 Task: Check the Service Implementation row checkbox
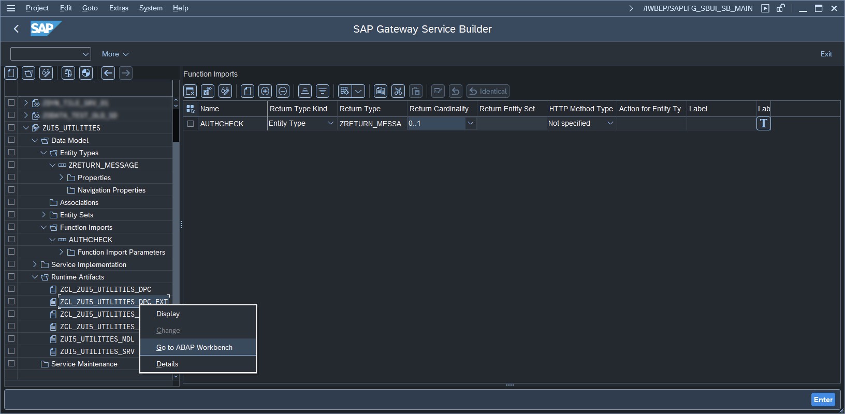(11, 264)
